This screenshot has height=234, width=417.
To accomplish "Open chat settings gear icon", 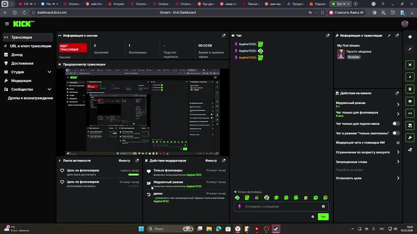I will (313, 217).
